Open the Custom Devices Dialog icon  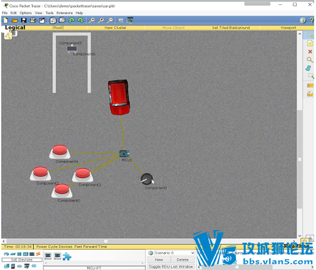coord(130,20)
